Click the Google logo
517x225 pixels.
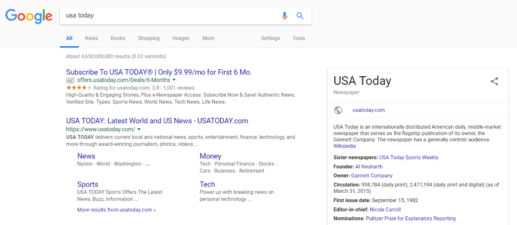pos(29,16)
